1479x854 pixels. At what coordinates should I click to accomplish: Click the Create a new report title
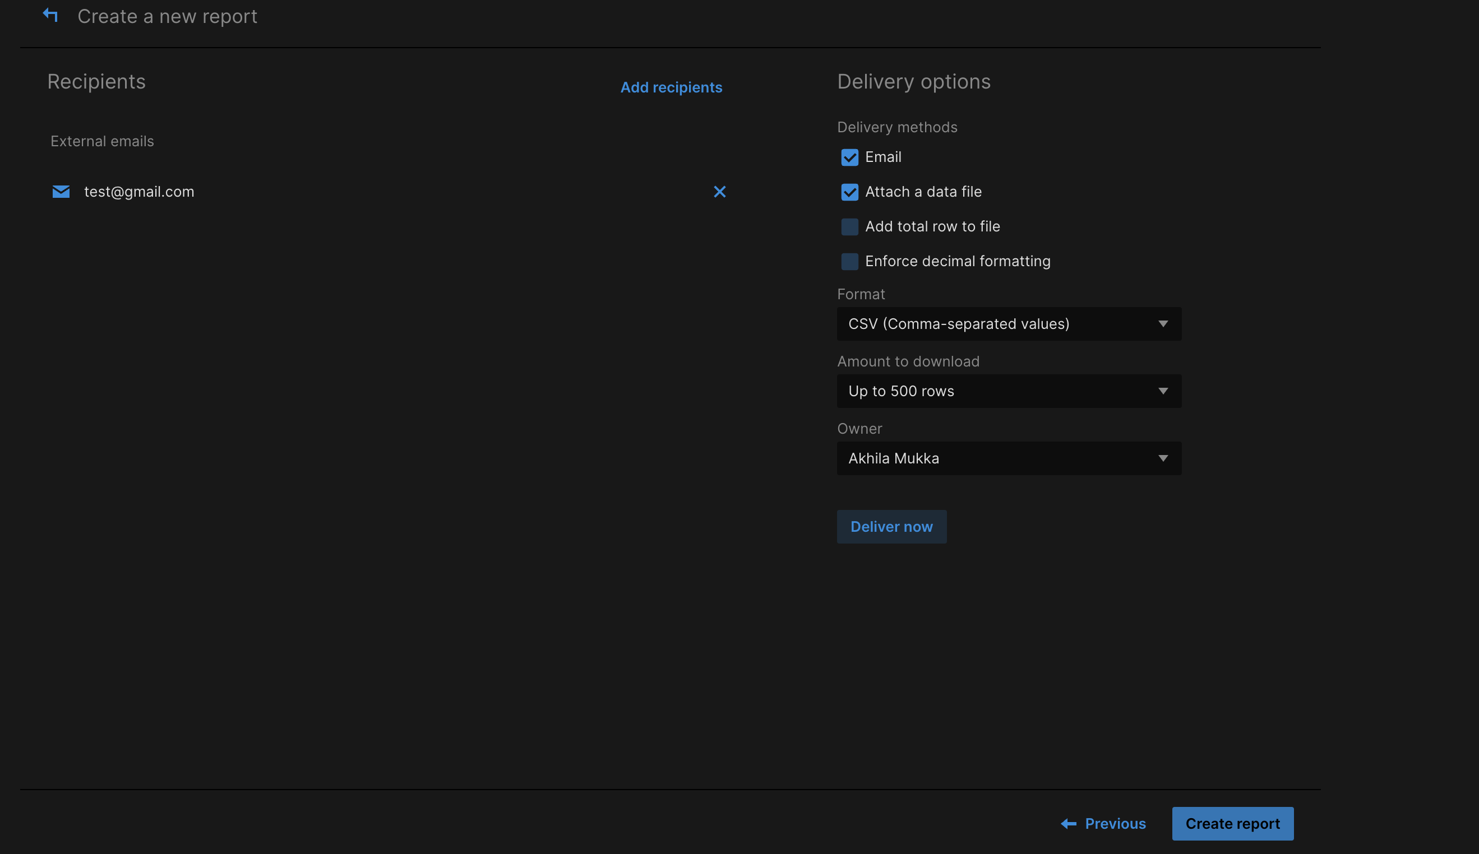pyautogui.click(x=167, y=16)
